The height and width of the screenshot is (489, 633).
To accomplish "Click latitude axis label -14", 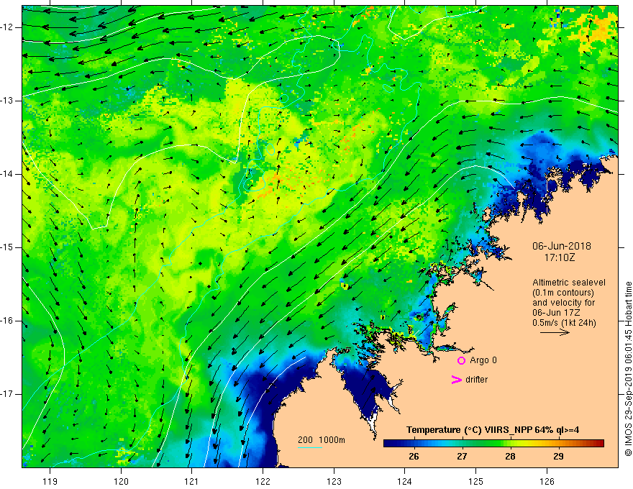I will [x=7, y=174].
